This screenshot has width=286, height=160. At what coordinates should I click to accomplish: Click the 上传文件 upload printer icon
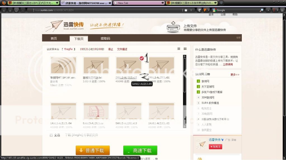pyautogui.click(x=173, y=27)
